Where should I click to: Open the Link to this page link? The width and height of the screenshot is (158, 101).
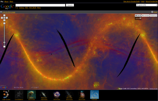pos(9,12)
